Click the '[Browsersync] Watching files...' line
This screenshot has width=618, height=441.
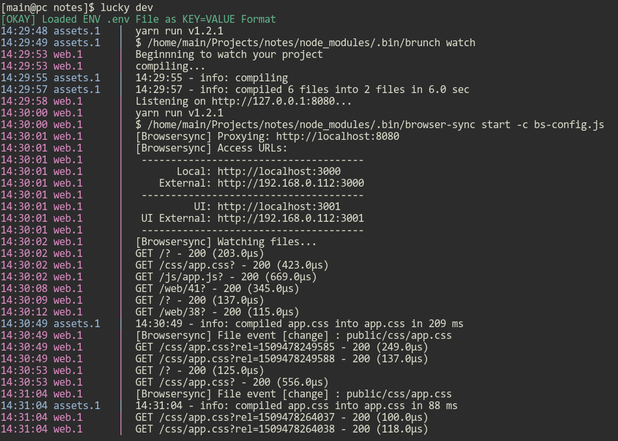point(226,242)
